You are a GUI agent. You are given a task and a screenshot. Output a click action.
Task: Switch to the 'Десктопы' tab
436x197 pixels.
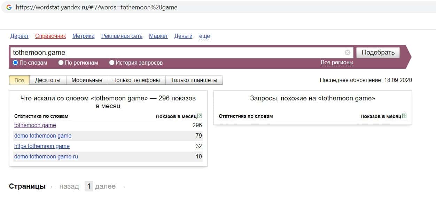48,80
